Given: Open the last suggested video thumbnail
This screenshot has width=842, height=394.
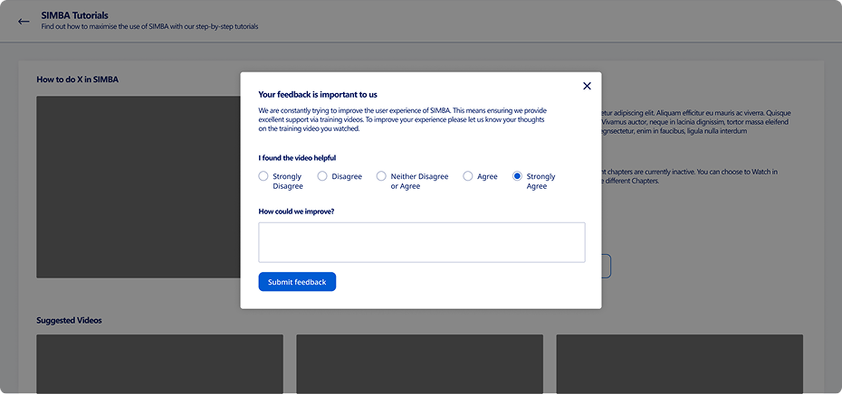Looking at the screenshot, I should coord(679,364).
